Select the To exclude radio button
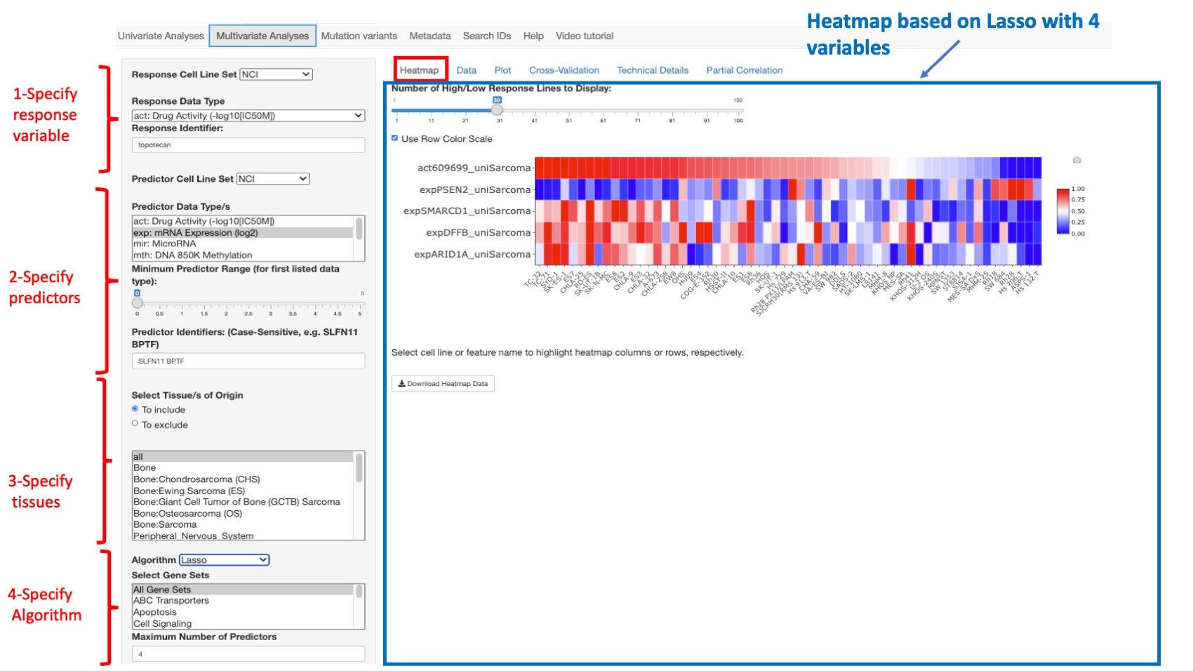The height and width of the screenshot is (671, 1193). click(135, 423)
